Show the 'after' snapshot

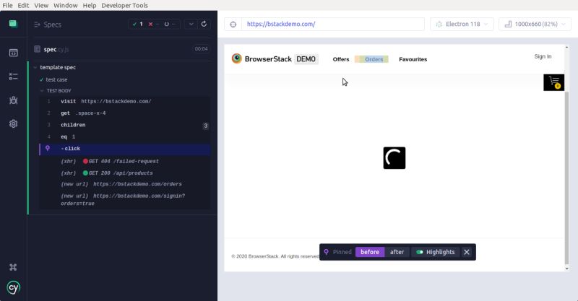pyautogui.click(x=397, y=252)
